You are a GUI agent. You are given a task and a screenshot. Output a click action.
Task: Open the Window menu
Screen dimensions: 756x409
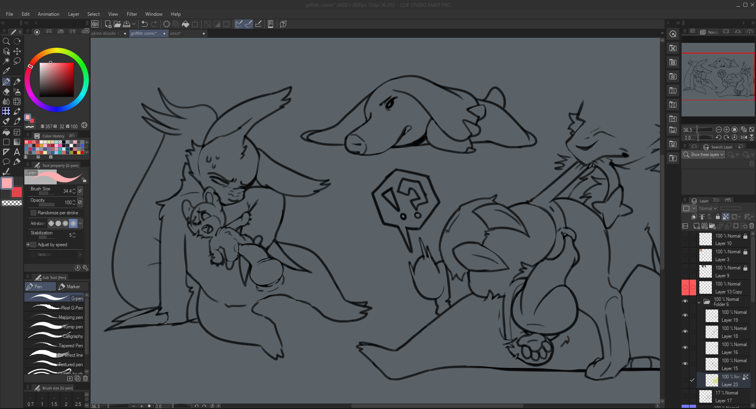coord(154,14)
